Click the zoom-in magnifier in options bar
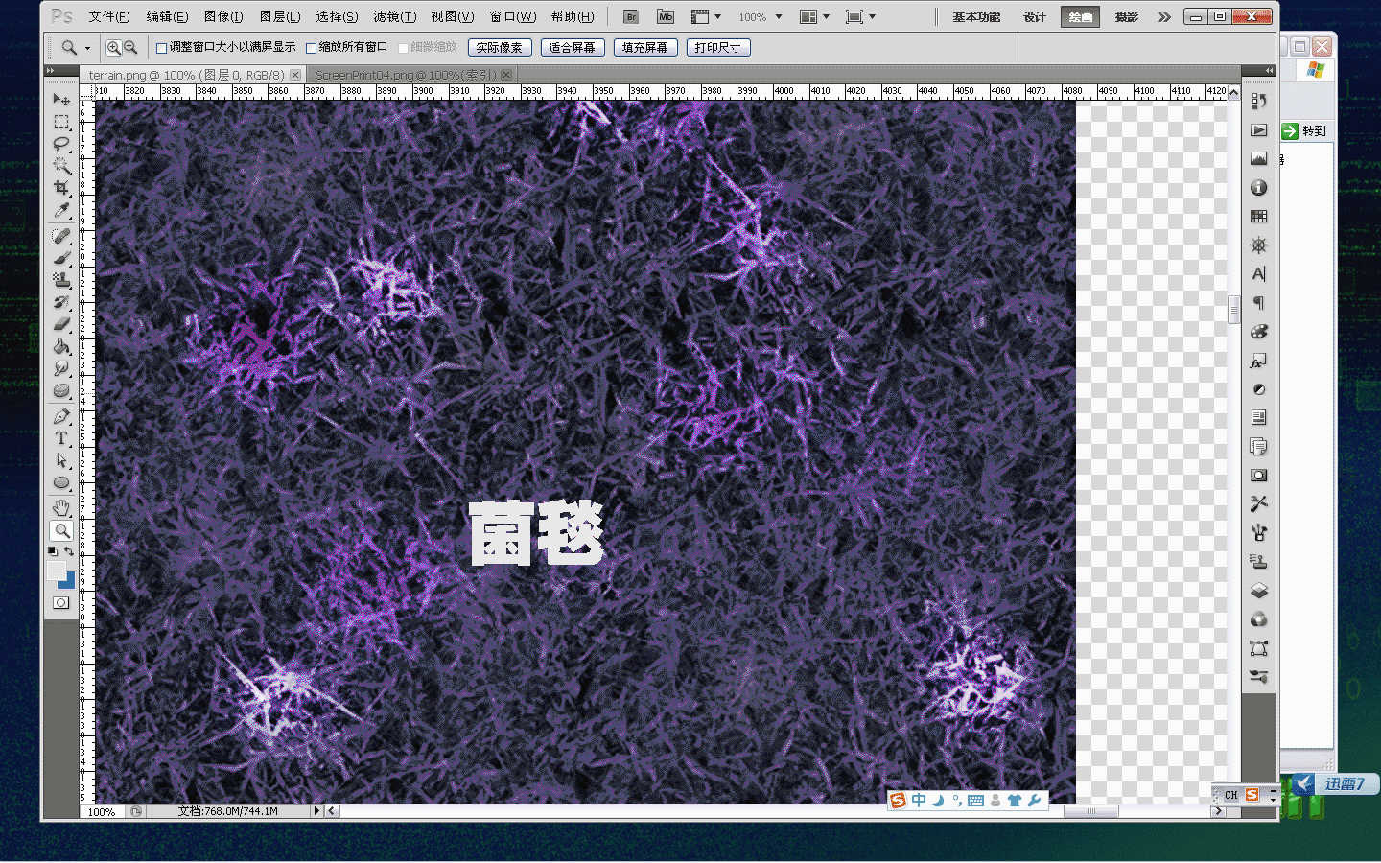The image size is (1381, 863). pyautogui.click(x=114, y=47)
